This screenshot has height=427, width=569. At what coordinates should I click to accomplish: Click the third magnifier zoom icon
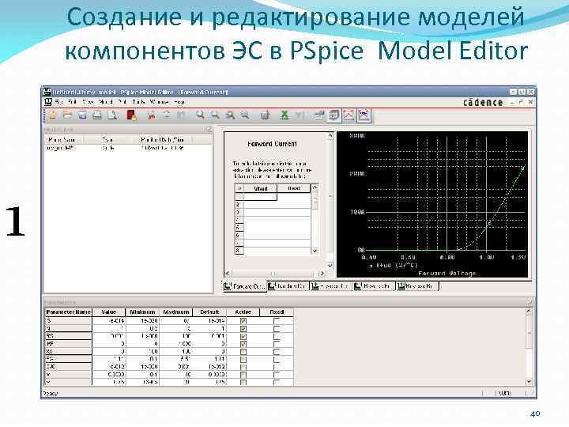[x=230, y=115]
